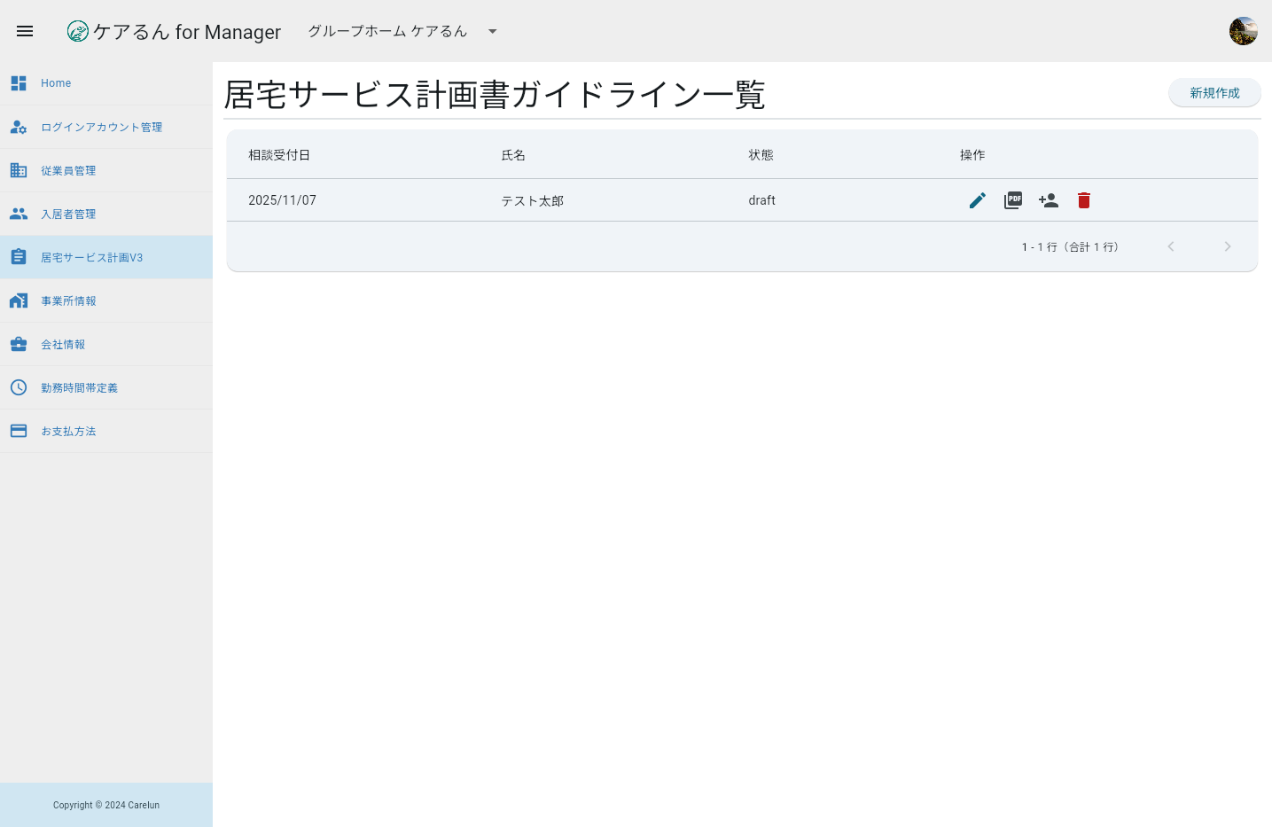Viewport: 1272px width, 827px height.
Task: Click the card icon next to お支払方法
Action: pyautogui.click(x=19, y=431)
